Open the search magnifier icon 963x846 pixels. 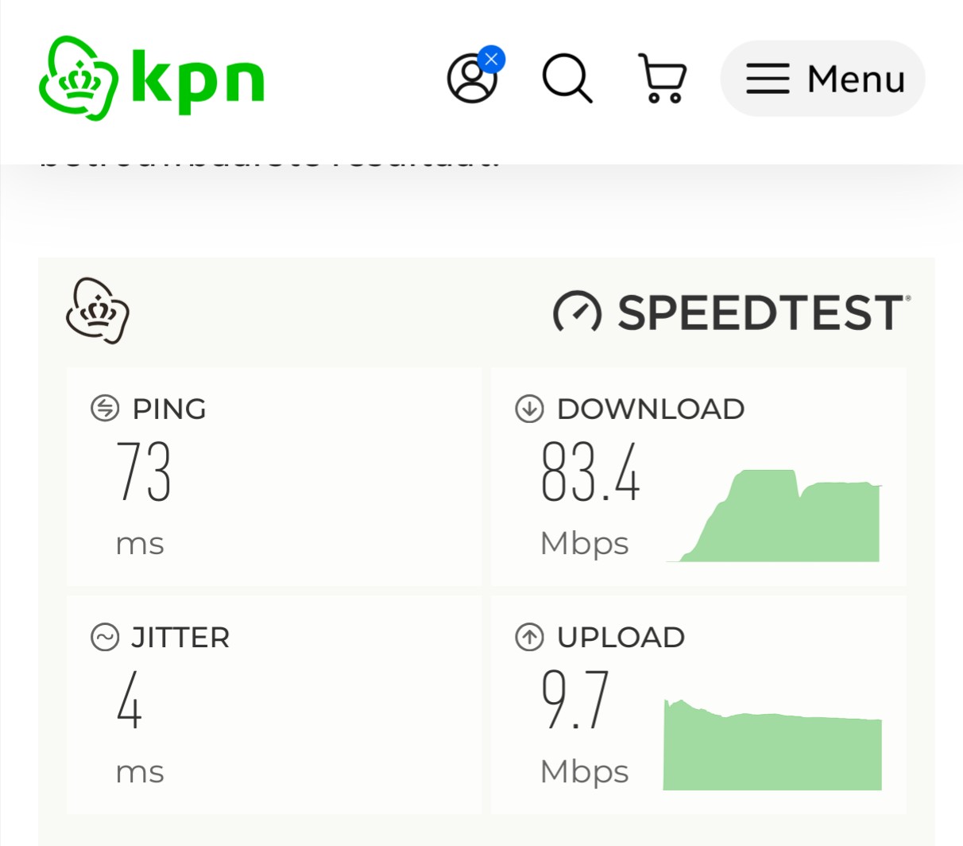click(567, 79)
